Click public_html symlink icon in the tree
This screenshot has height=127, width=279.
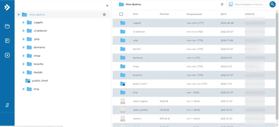28,81
